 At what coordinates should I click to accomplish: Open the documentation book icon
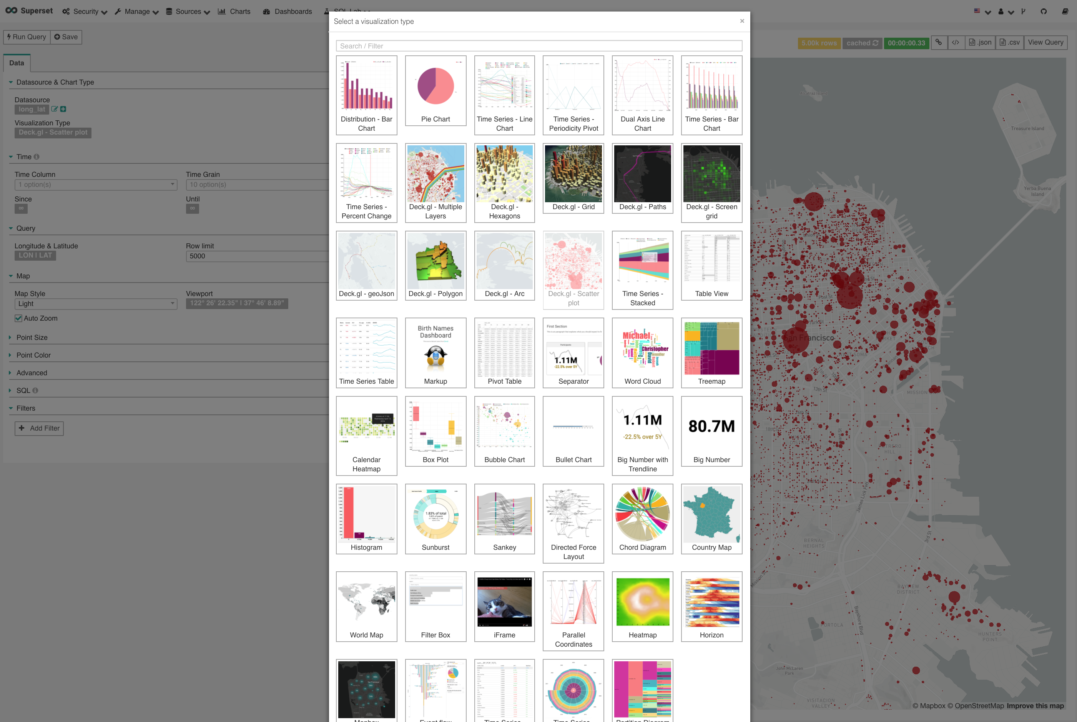click(x=1065, y=11)
